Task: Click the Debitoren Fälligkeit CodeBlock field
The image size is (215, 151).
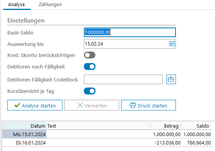Action: coord(123,80)
